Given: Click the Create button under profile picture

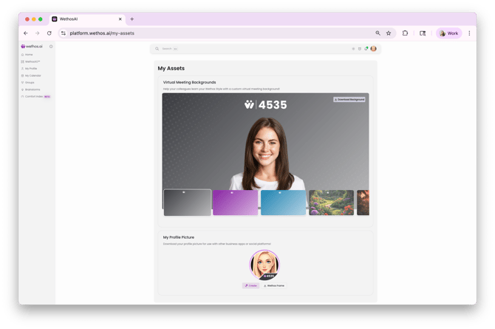Looking at the screenshot, I should [x=251, y=285].
